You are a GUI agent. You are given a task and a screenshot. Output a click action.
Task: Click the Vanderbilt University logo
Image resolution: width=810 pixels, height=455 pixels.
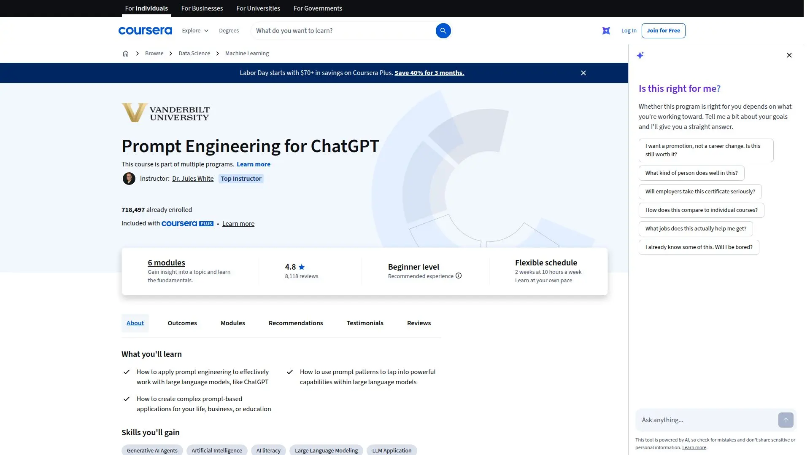(167, 113)
